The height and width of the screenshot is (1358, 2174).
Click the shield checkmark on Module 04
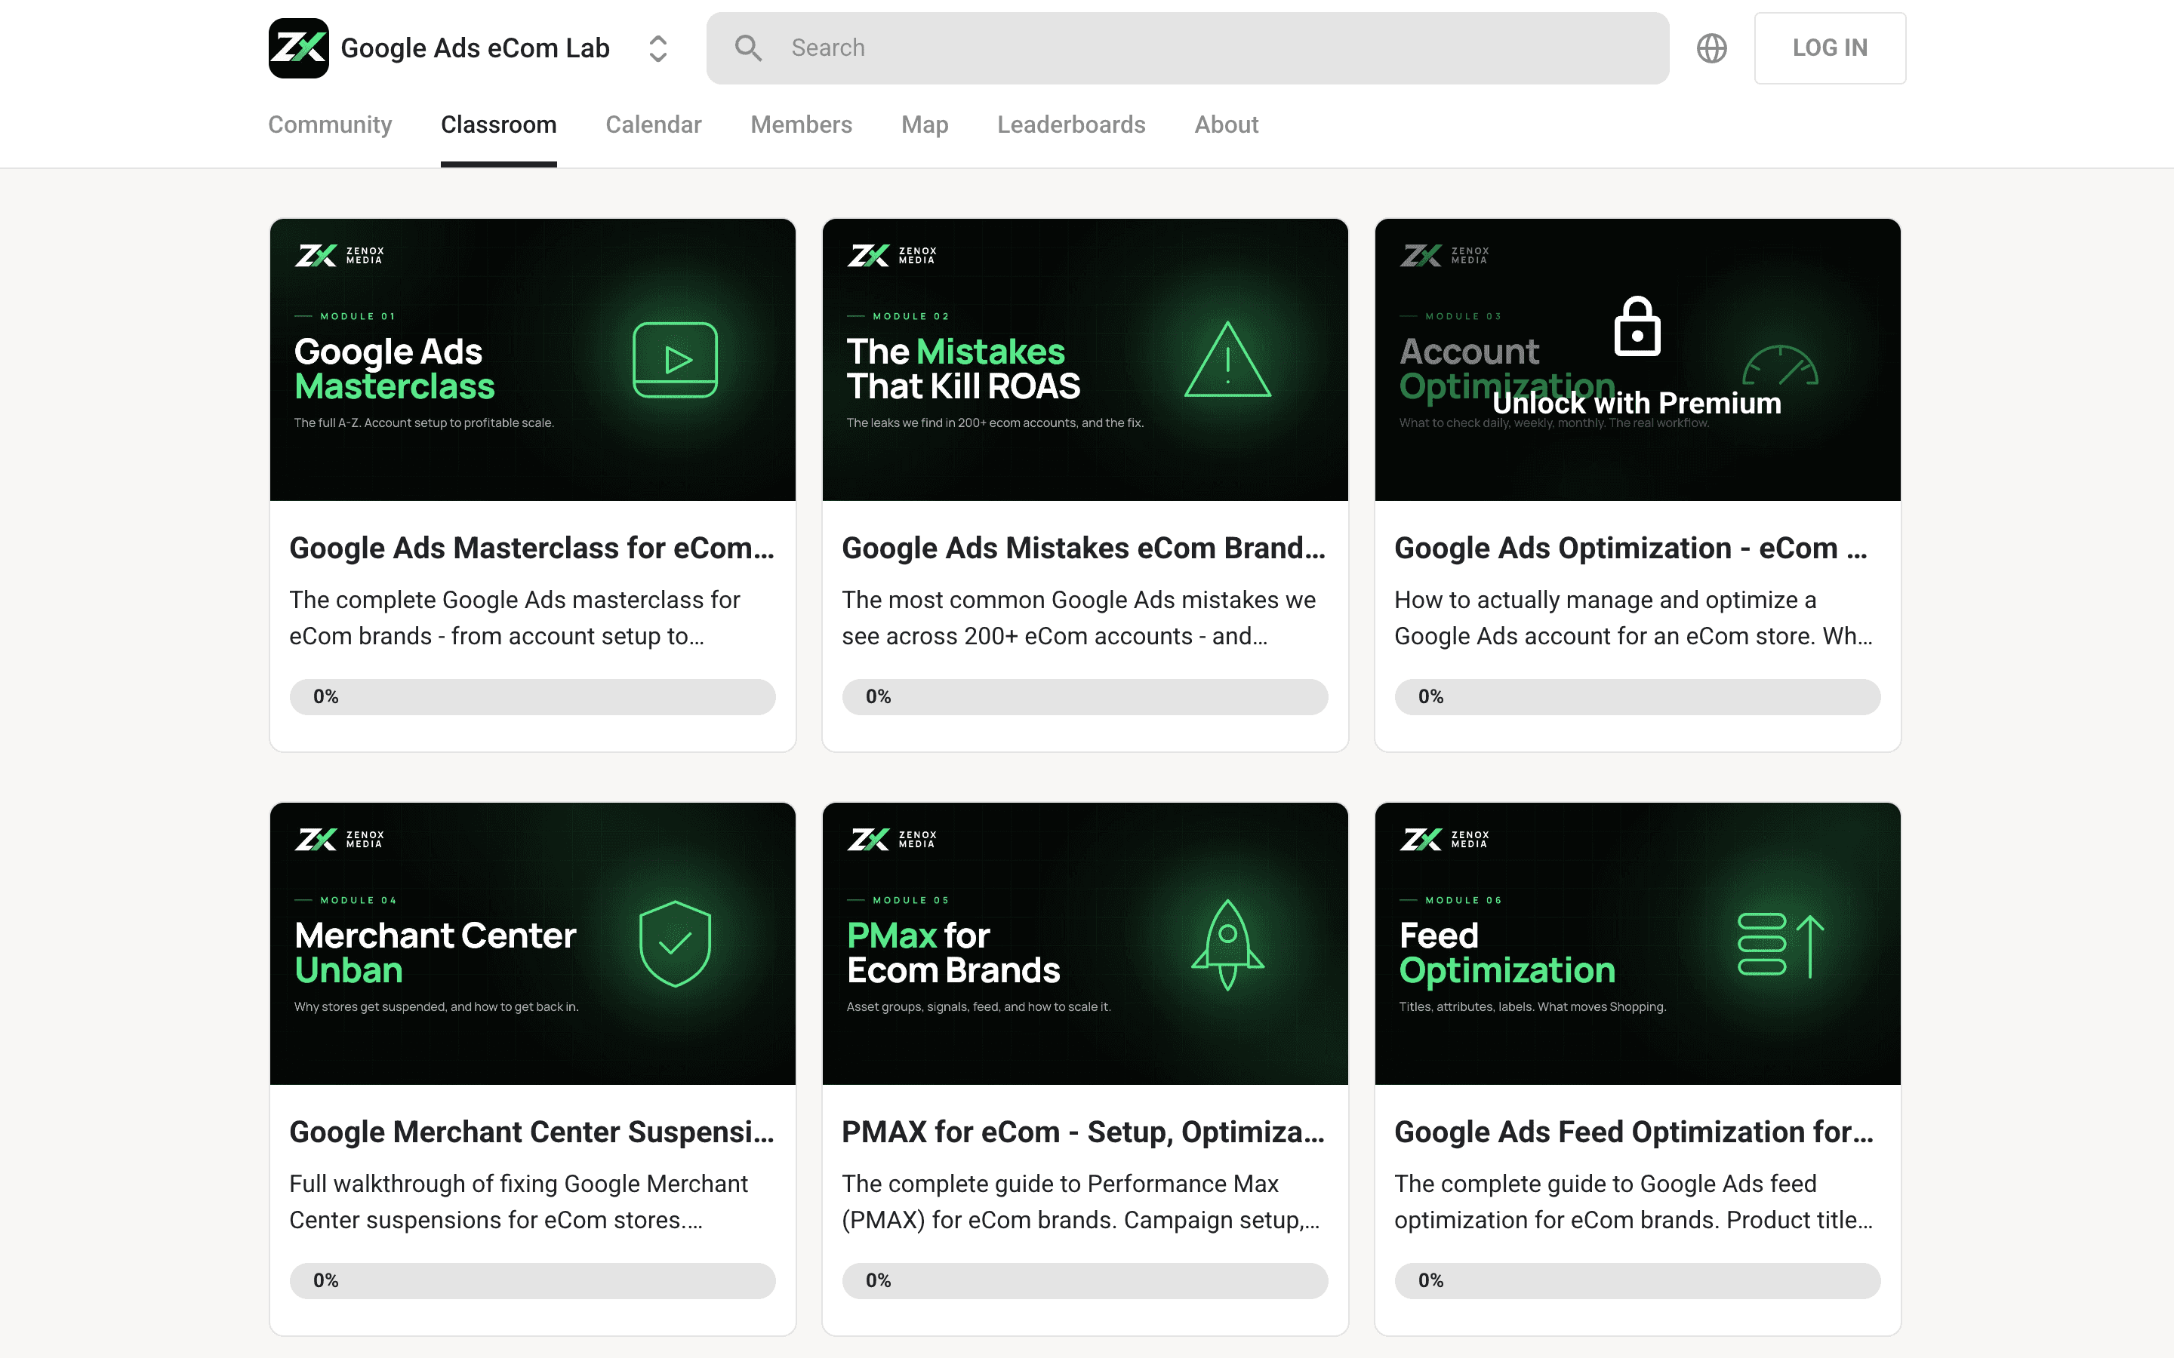675,943
